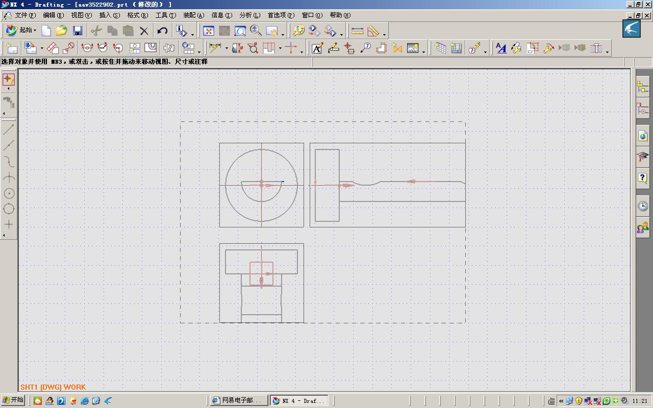
Task: Open the History clock panel
Action: pyautogui.click(x=643, y=206)
